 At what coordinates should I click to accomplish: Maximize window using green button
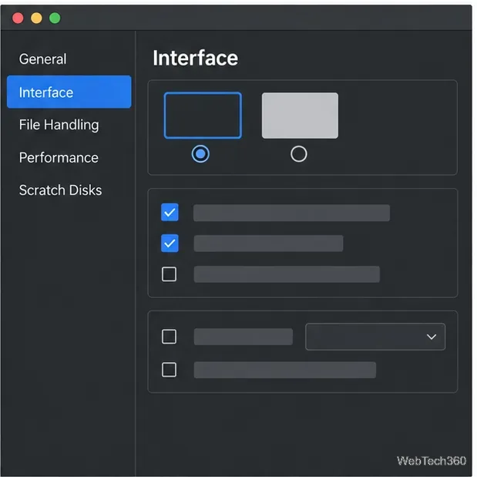(x=55, y=18)
